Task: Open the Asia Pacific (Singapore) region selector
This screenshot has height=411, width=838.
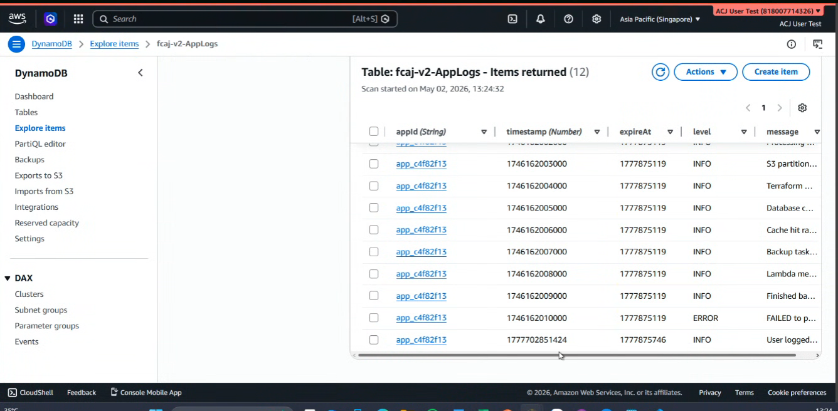Action: (660, 19)
